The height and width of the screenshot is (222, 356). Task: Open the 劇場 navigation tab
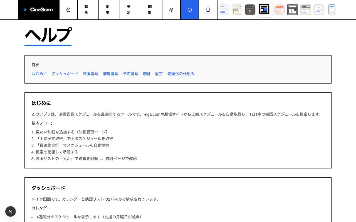coord(109,10)
